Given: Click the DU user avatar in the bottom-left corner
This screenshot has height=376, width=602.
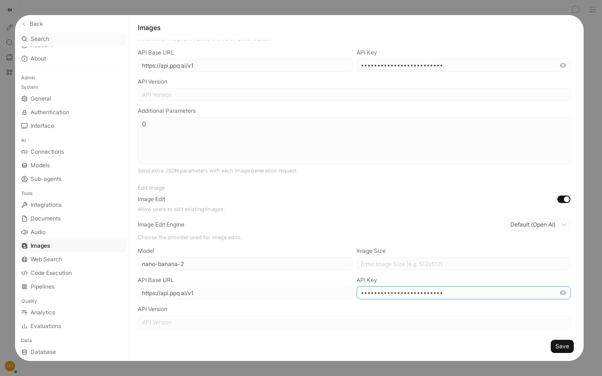Looking at the screenshot, I should coord(10,366).
